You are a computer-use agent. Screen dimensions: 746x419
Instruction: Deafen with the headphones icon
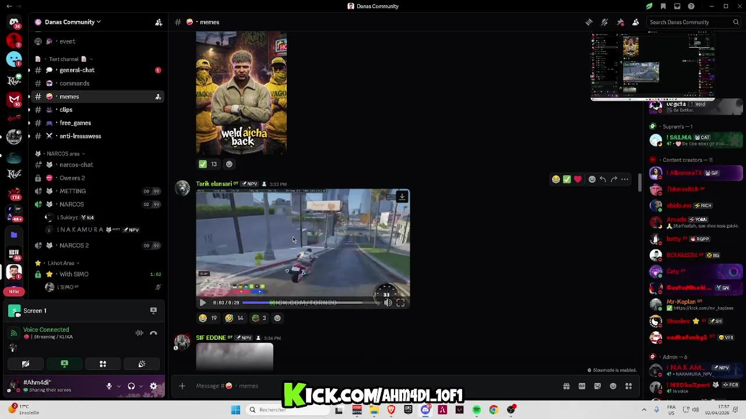click(x=131, y=386)
